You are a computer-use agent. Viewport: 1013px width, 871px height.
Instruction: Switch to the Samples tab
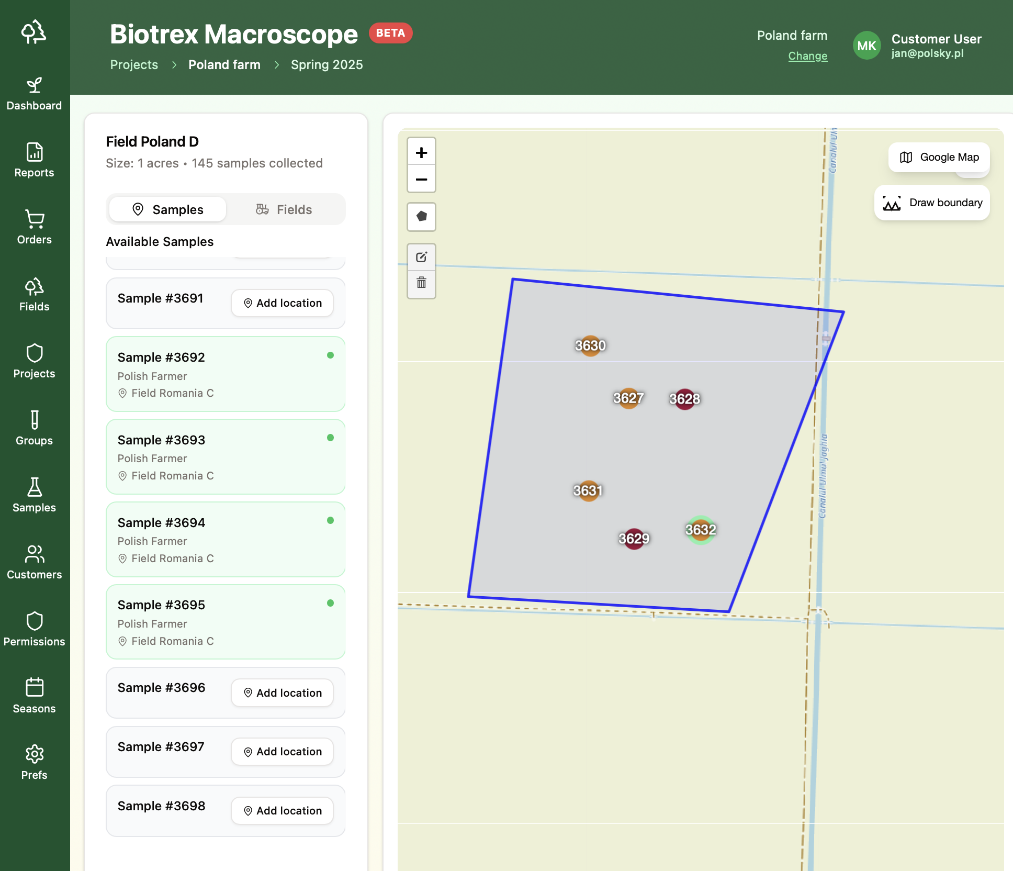click(167, 209)
